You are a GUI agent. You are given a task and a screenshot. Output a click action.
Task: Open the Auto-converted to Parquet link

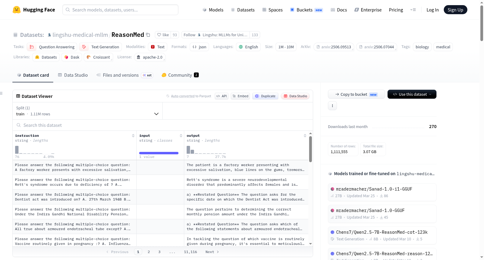click(x=183, y=96)
